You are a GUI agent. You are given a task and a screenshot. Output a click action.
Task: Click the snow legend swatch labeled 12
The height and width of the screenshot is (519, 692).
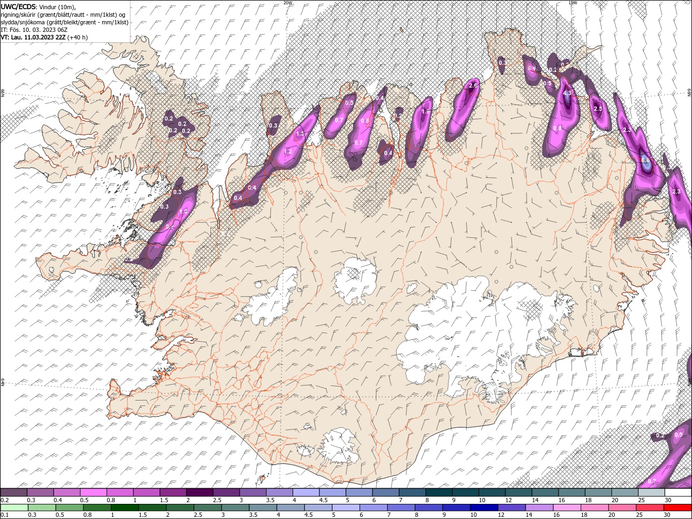coord(518,493)
